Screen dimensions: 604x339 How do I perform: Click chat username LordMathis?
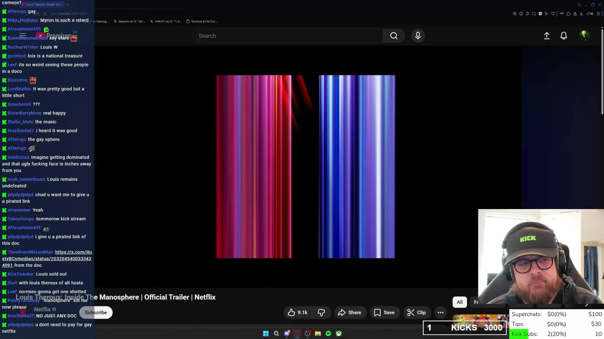[19, 89]
